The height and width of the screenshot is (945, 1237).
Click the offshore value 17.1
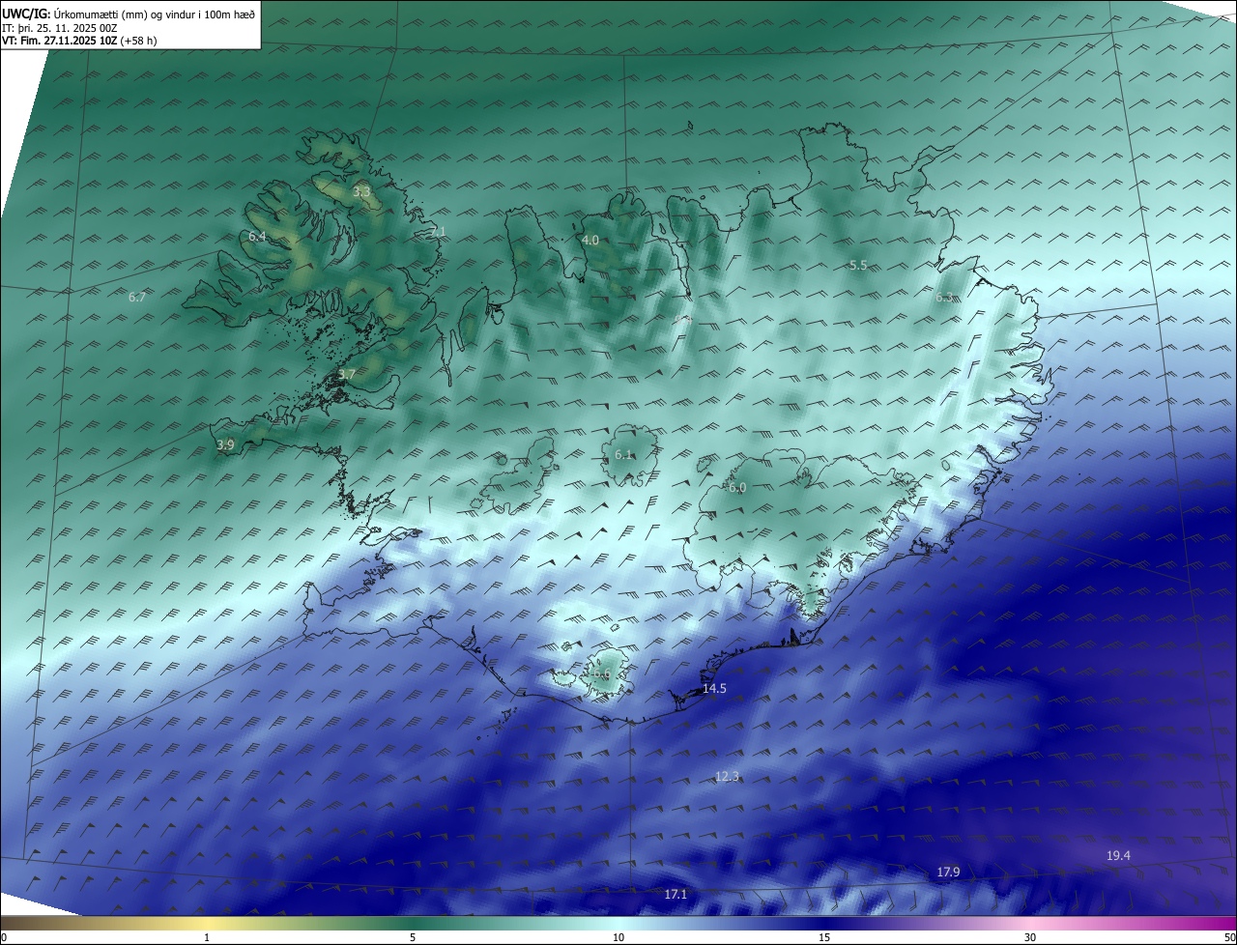[x=676, y=894]
